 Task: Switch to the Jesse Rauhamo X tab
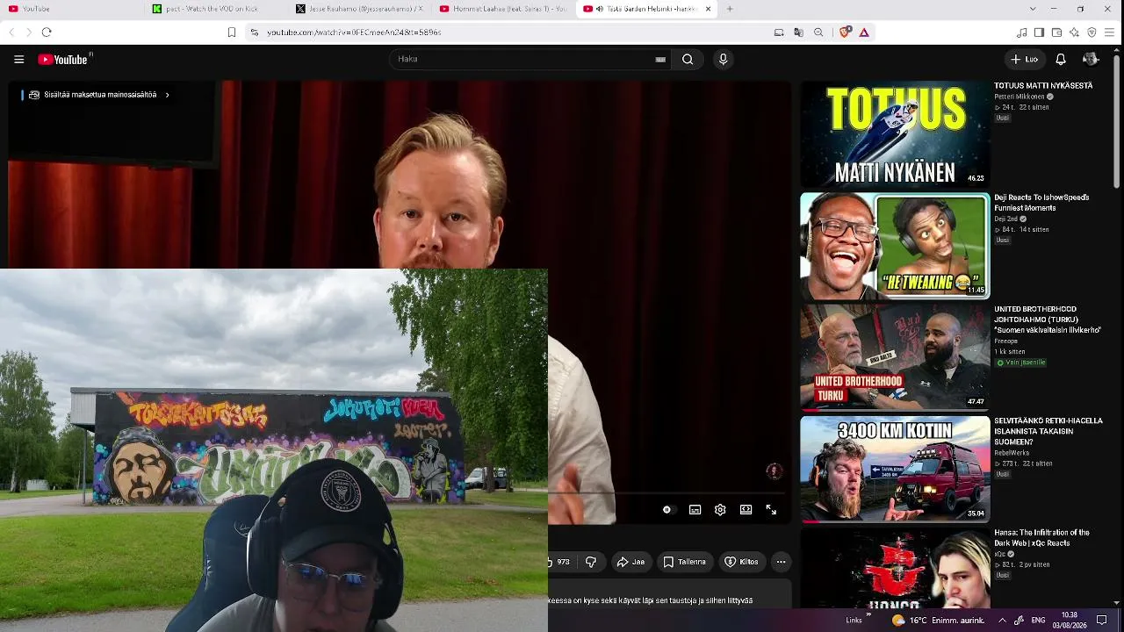(x=360, y=9)
